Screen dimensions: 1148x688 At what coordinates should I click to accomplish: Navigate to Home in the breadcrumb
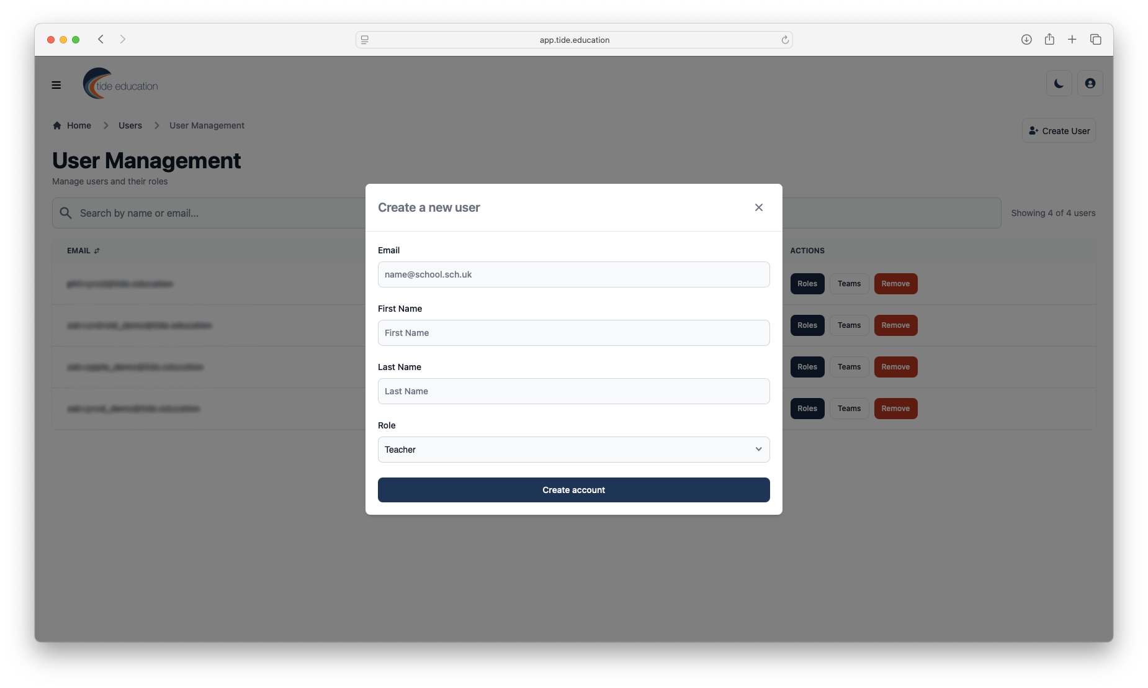[x=79, y=125]
